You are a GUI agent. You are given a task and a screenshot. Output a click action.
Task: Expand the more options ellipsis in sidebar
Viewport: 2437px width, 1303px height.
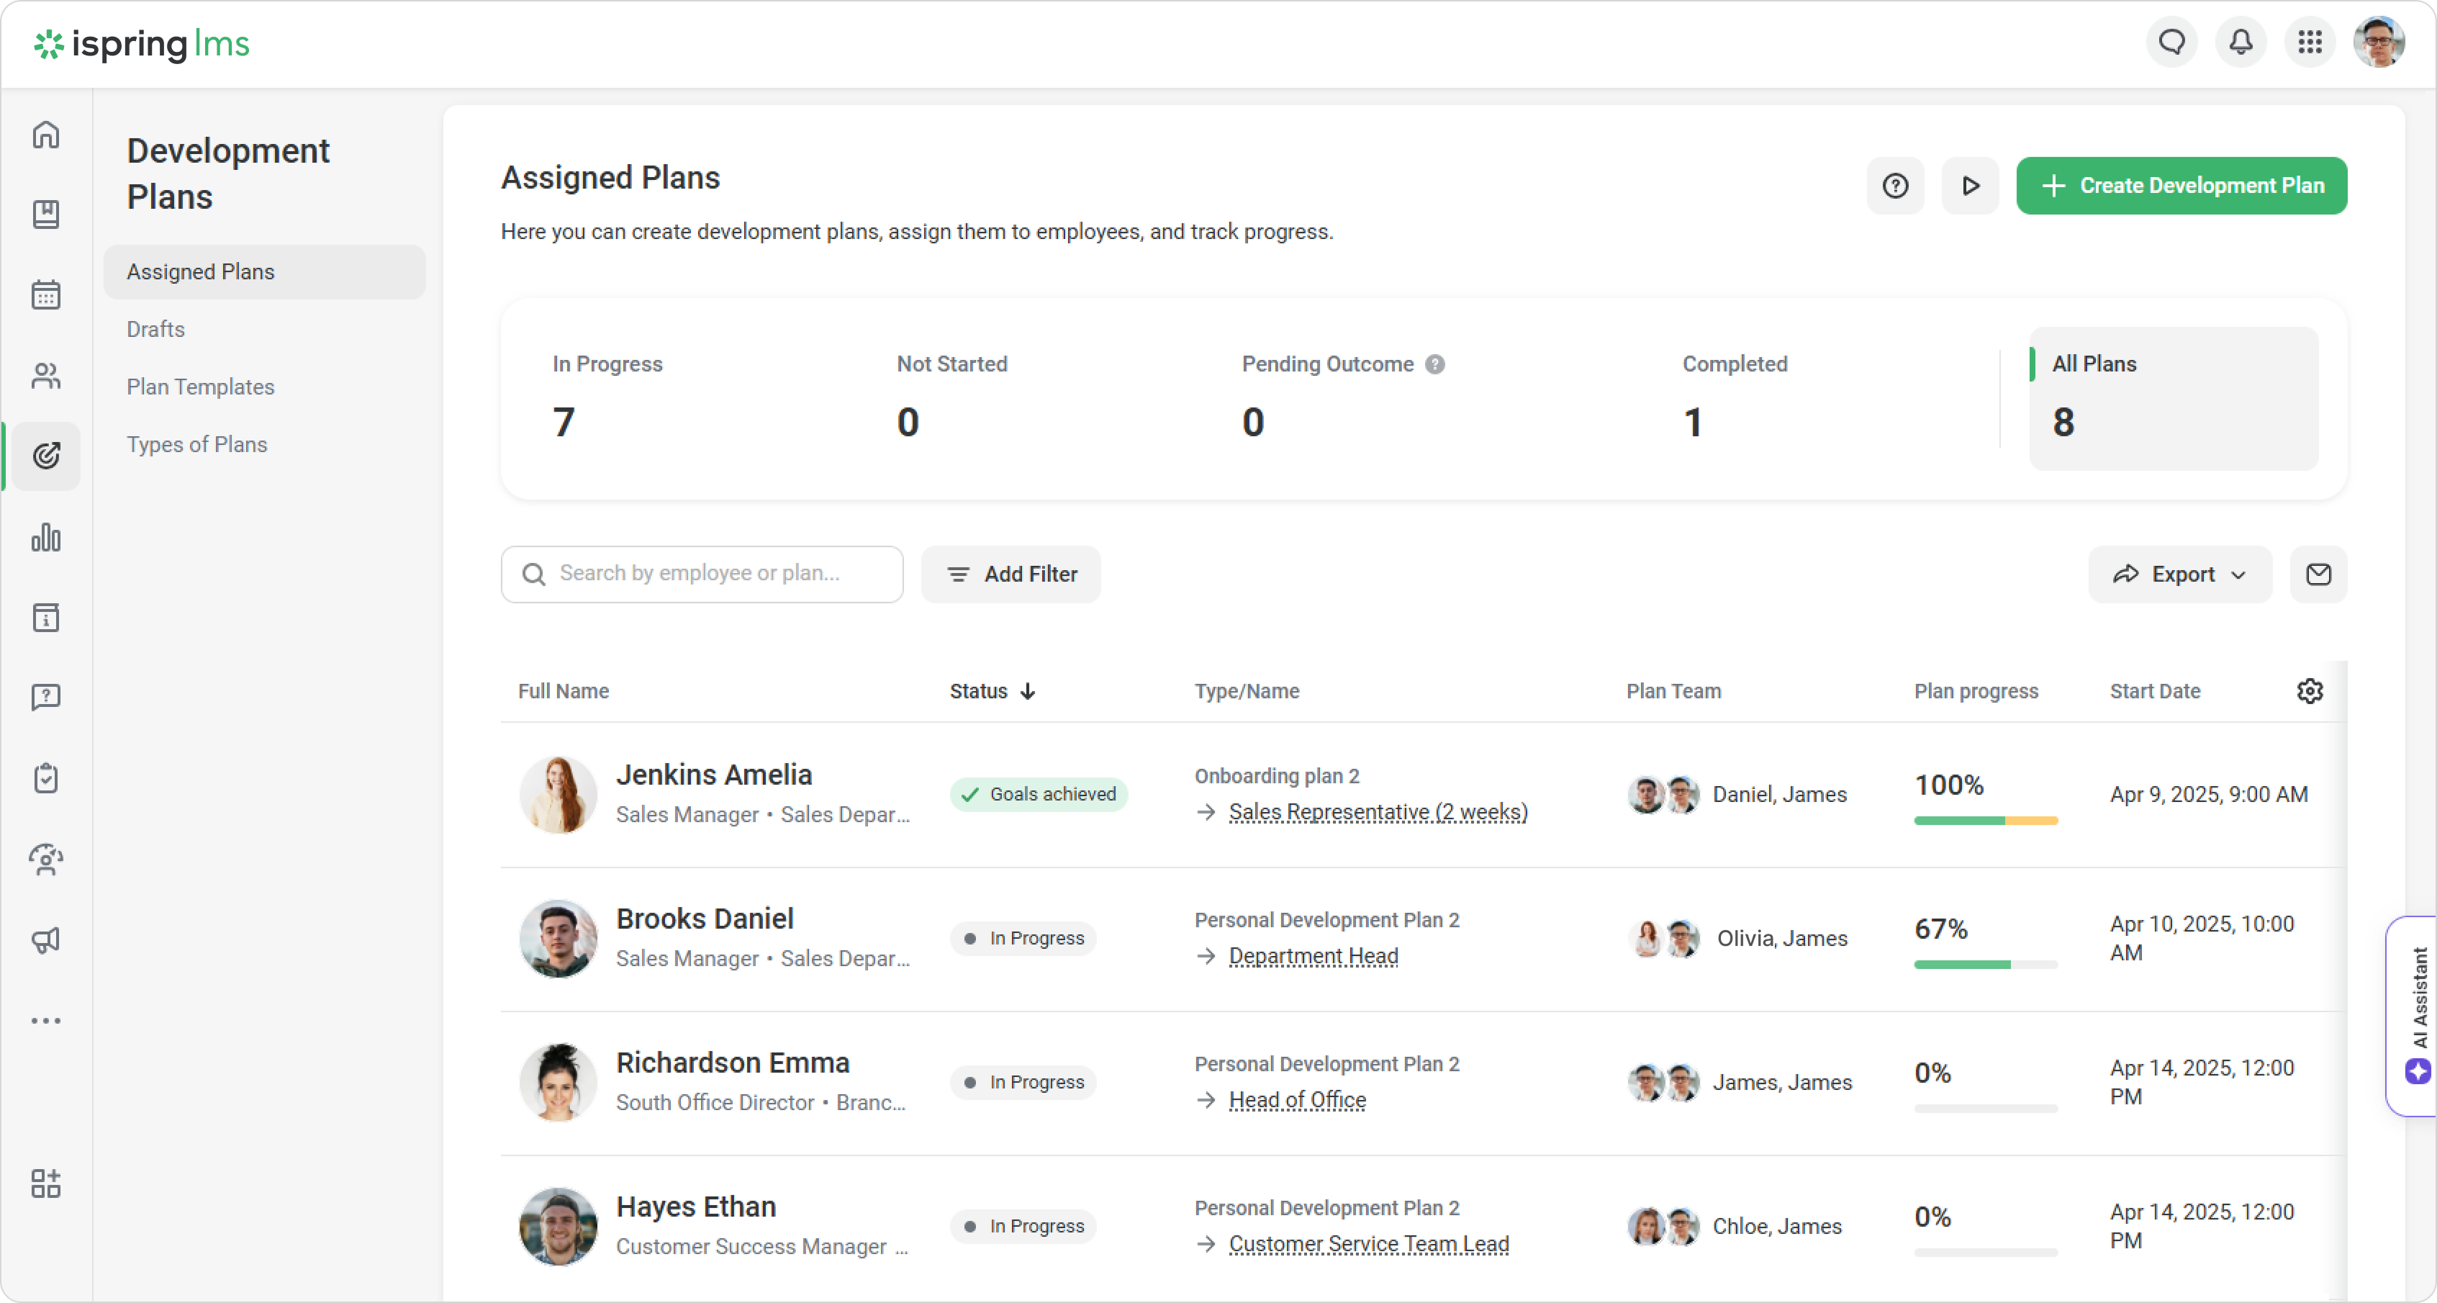tap(45, 1020)
